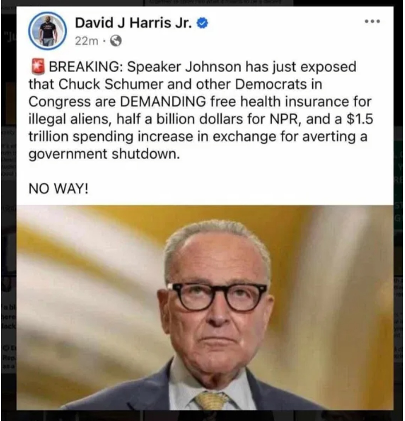Click "government shutdown" text in the post
The width and height of the screenshot is (405, 421).
[x=104, y=154]
